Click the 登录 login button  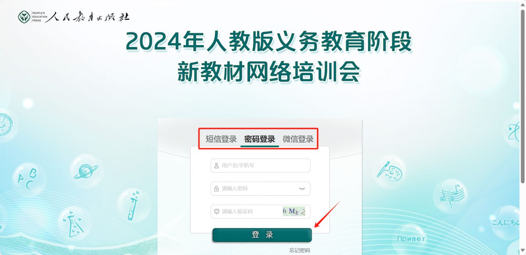point(262,235)
